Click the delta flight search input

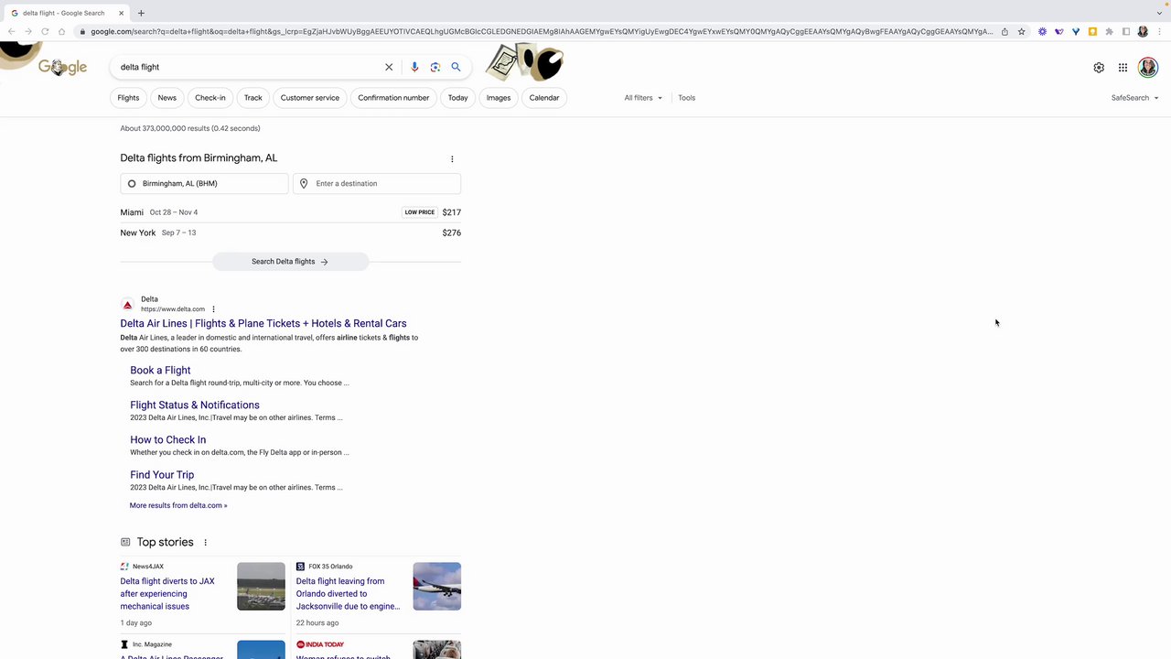[247, 67]
